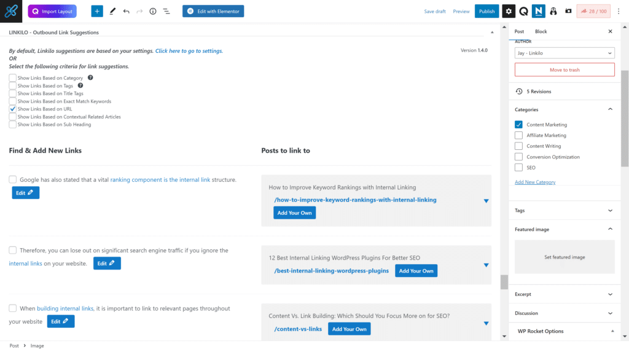Click the blue plus block inserter icon
The width and height of the screenshot is (629, 350).
[x=96, y=11]
